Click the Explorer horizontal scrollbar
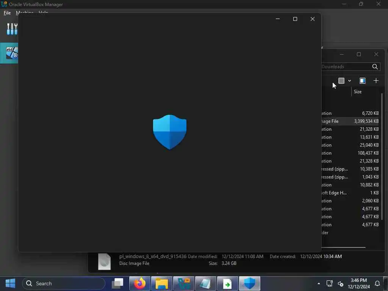 [343, 247]
